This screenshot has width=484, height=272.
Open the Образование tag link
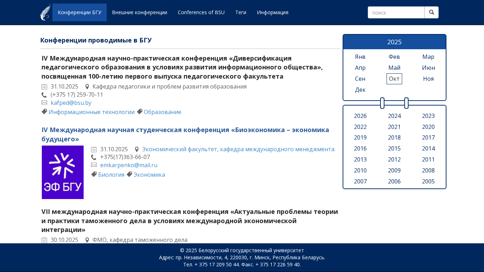162,112
